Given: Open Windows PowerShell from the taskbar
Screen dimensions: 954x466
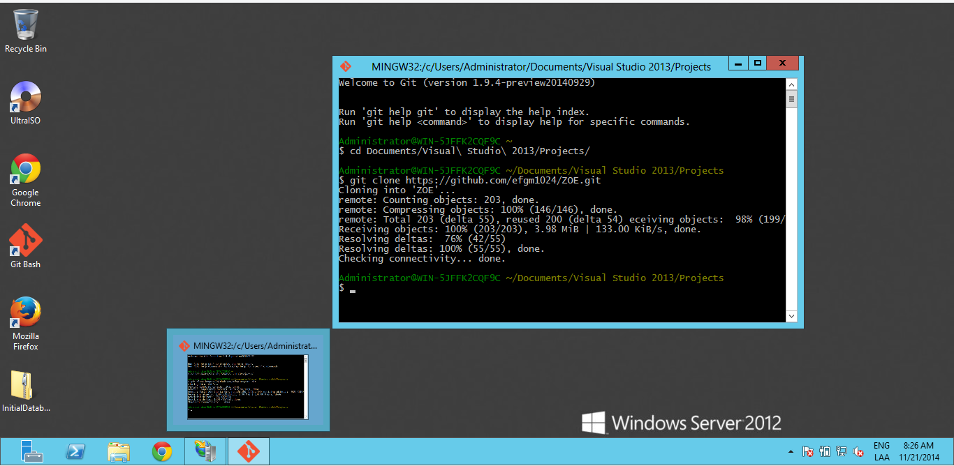Looking at the screenshot, I should tap(75, 451).
